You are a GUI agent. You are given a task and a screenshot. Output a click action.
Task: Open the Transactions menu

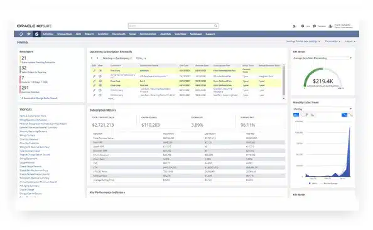[x=65, y=34]
